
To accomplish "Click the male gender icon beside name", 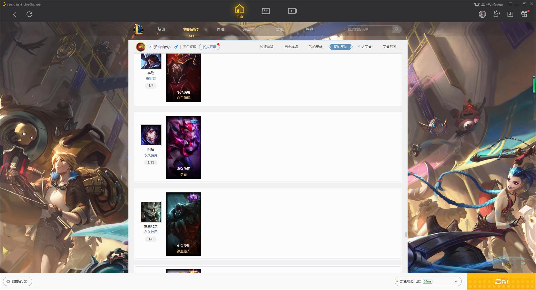I will (176, 47).
